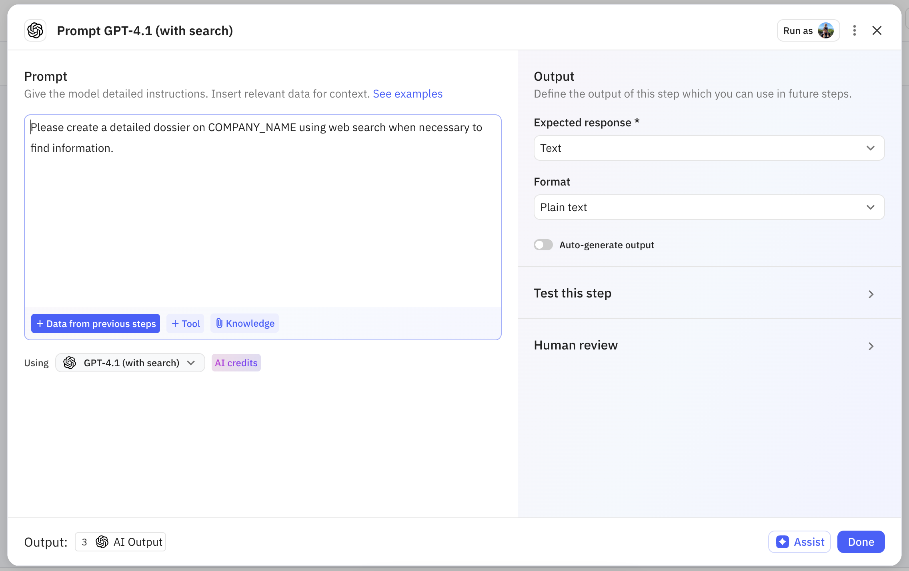Click the Run as user avatar
Image resolution: width=909 pixels, height=571 pixels.
coord(825,30)
